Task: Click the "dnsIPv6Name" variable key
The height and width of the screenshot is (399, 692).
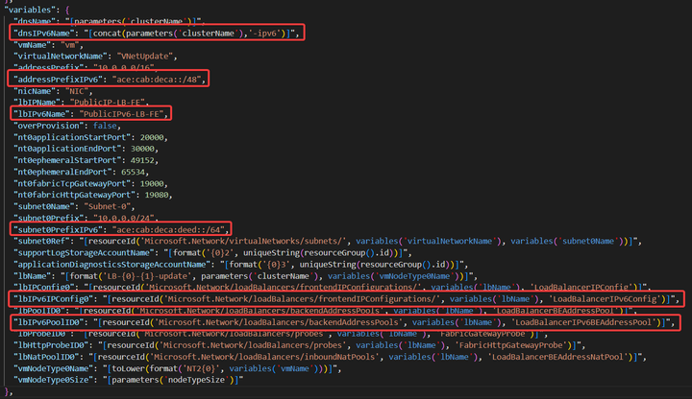Action: 44,33
